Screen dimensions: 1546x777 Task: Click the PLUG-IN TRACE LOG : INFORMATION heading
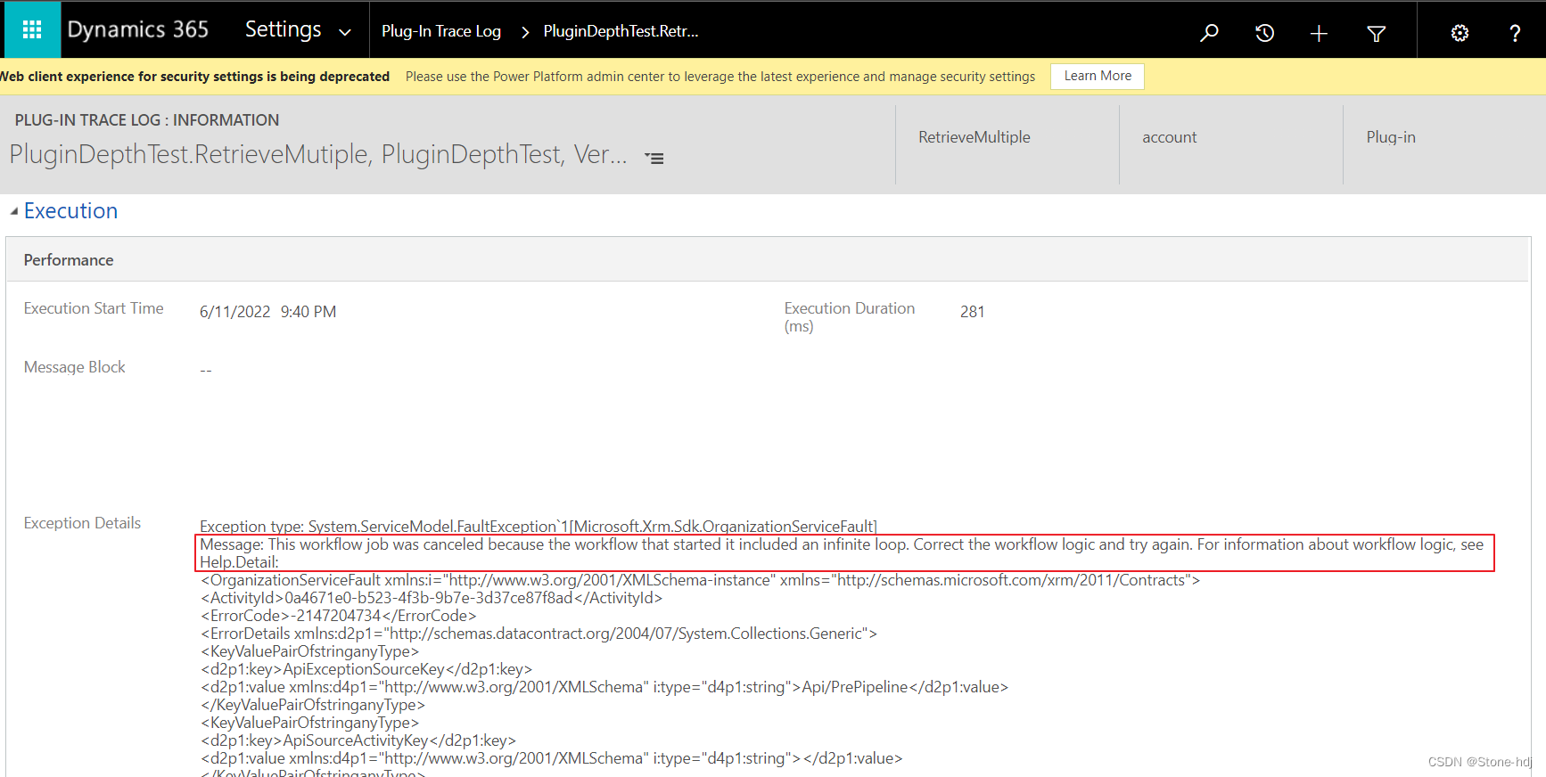(147, 120)
